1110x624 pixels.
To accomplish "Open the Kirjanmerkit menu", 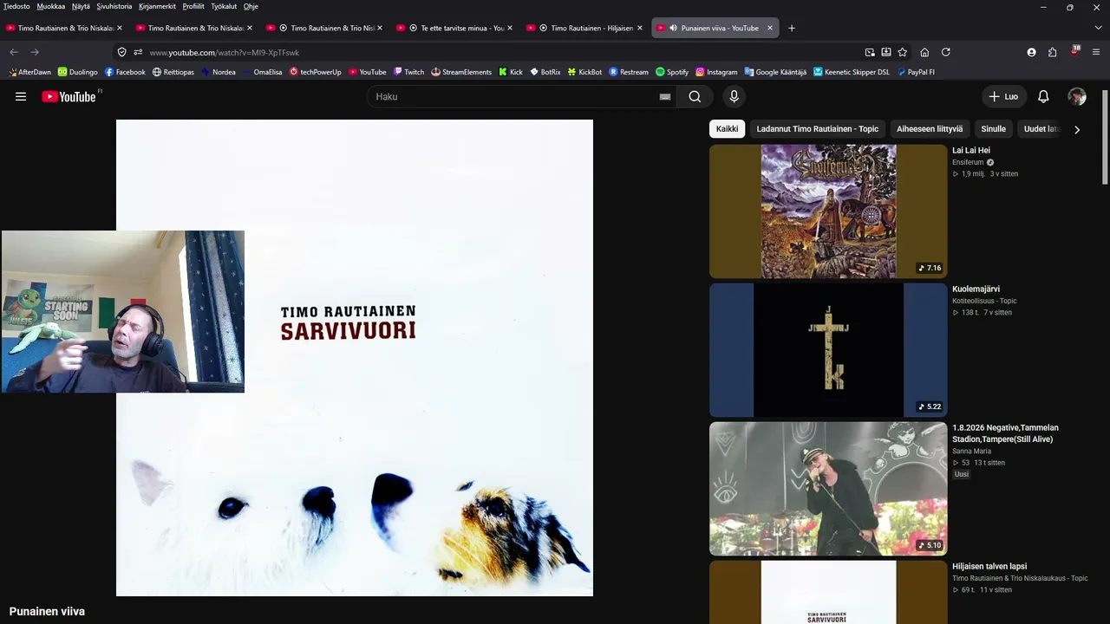I will coord(157,6).
